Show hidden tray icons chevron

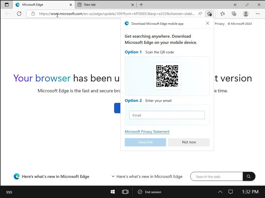click(220, 192)
